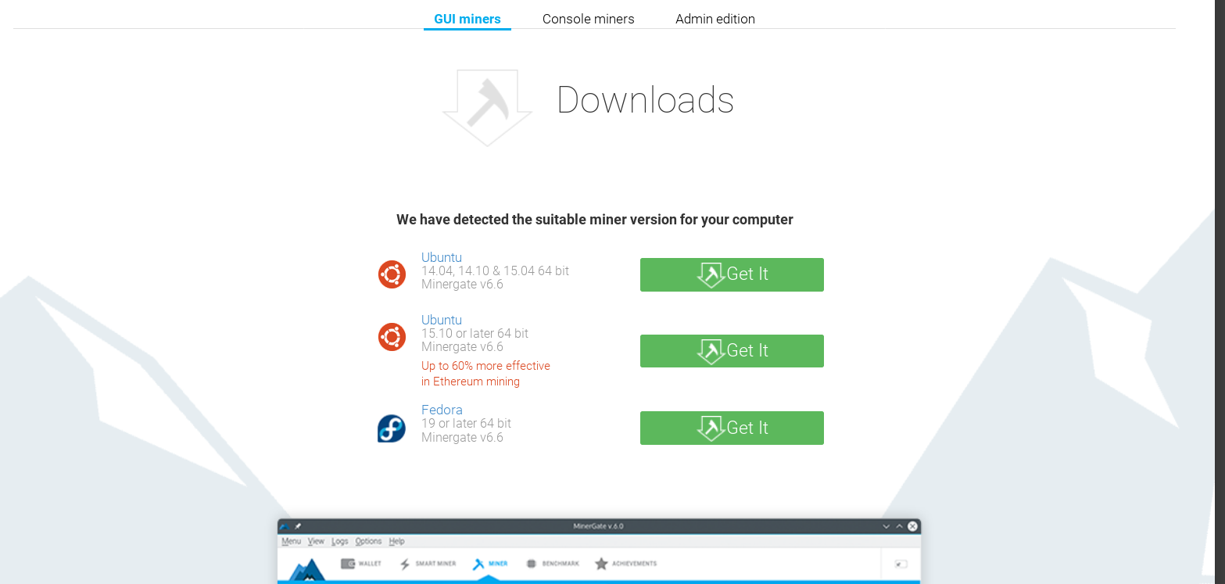
Task: Click Get It for Fedora 19 or later
Action: point(732,428)
